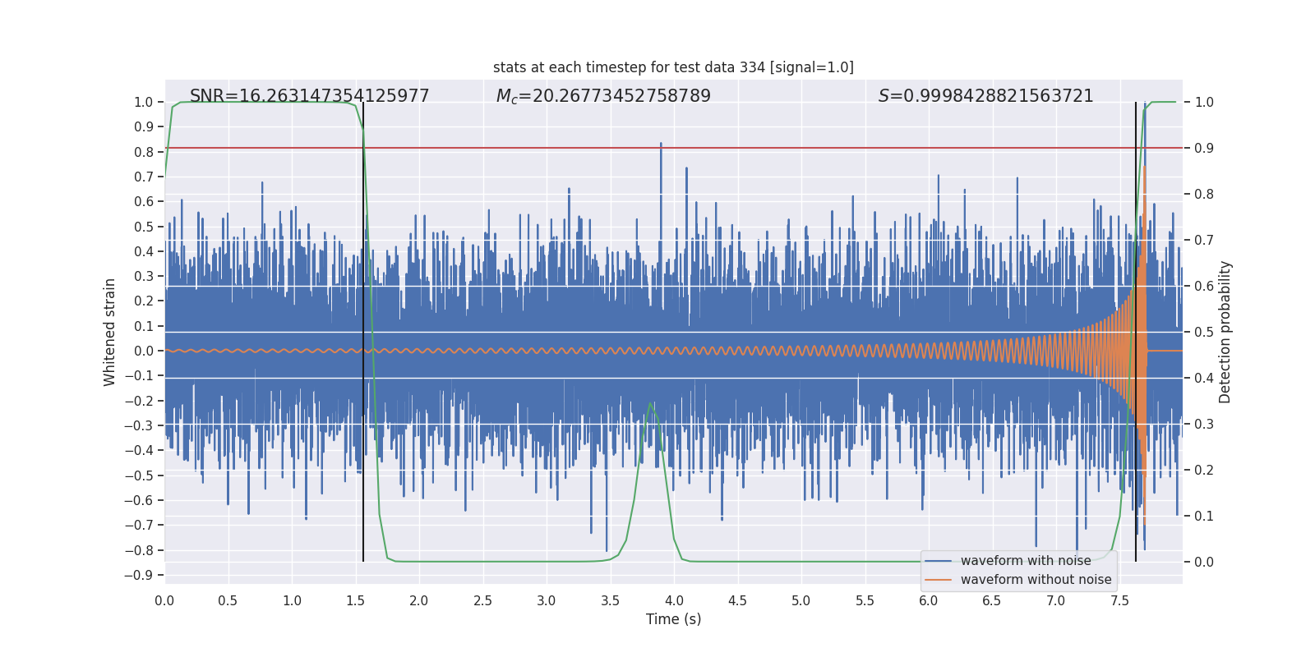Click 'waveform with noise' legend label
This screenshot has width=1315, height=657.
(x=1026, y=561)
